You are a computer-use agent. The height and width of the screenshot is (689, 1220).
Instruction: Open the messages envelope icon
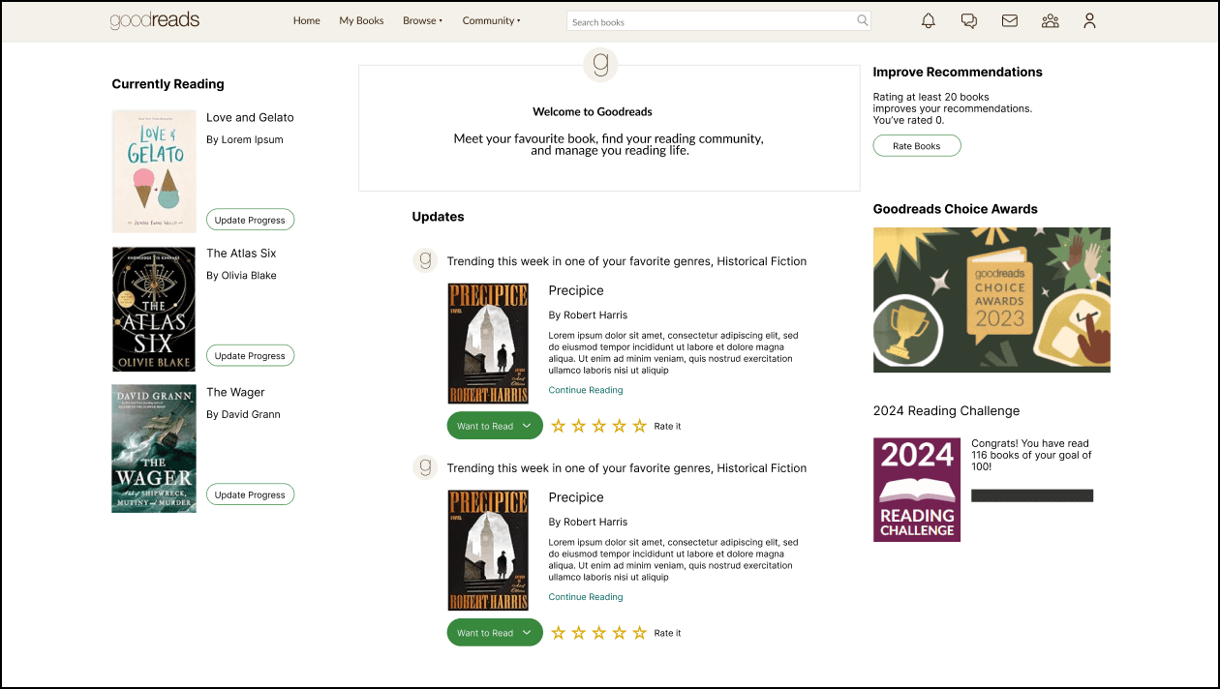coord(1009,20)
